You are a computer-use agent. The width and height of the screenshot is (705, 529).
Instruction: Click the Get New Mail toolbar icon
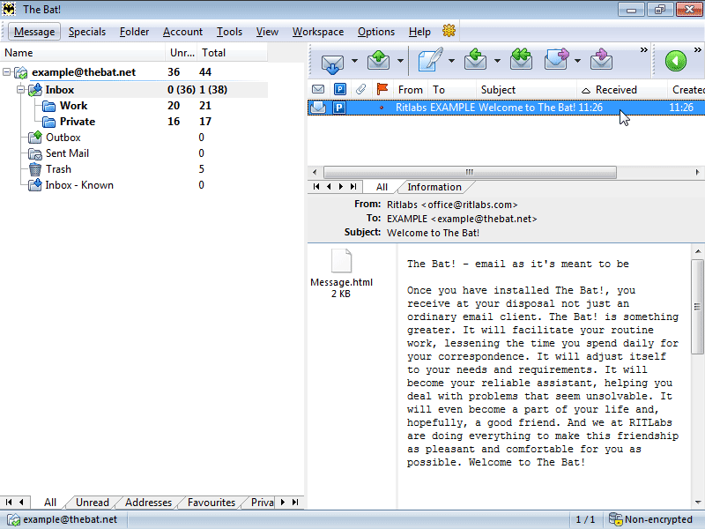point(332,62)
